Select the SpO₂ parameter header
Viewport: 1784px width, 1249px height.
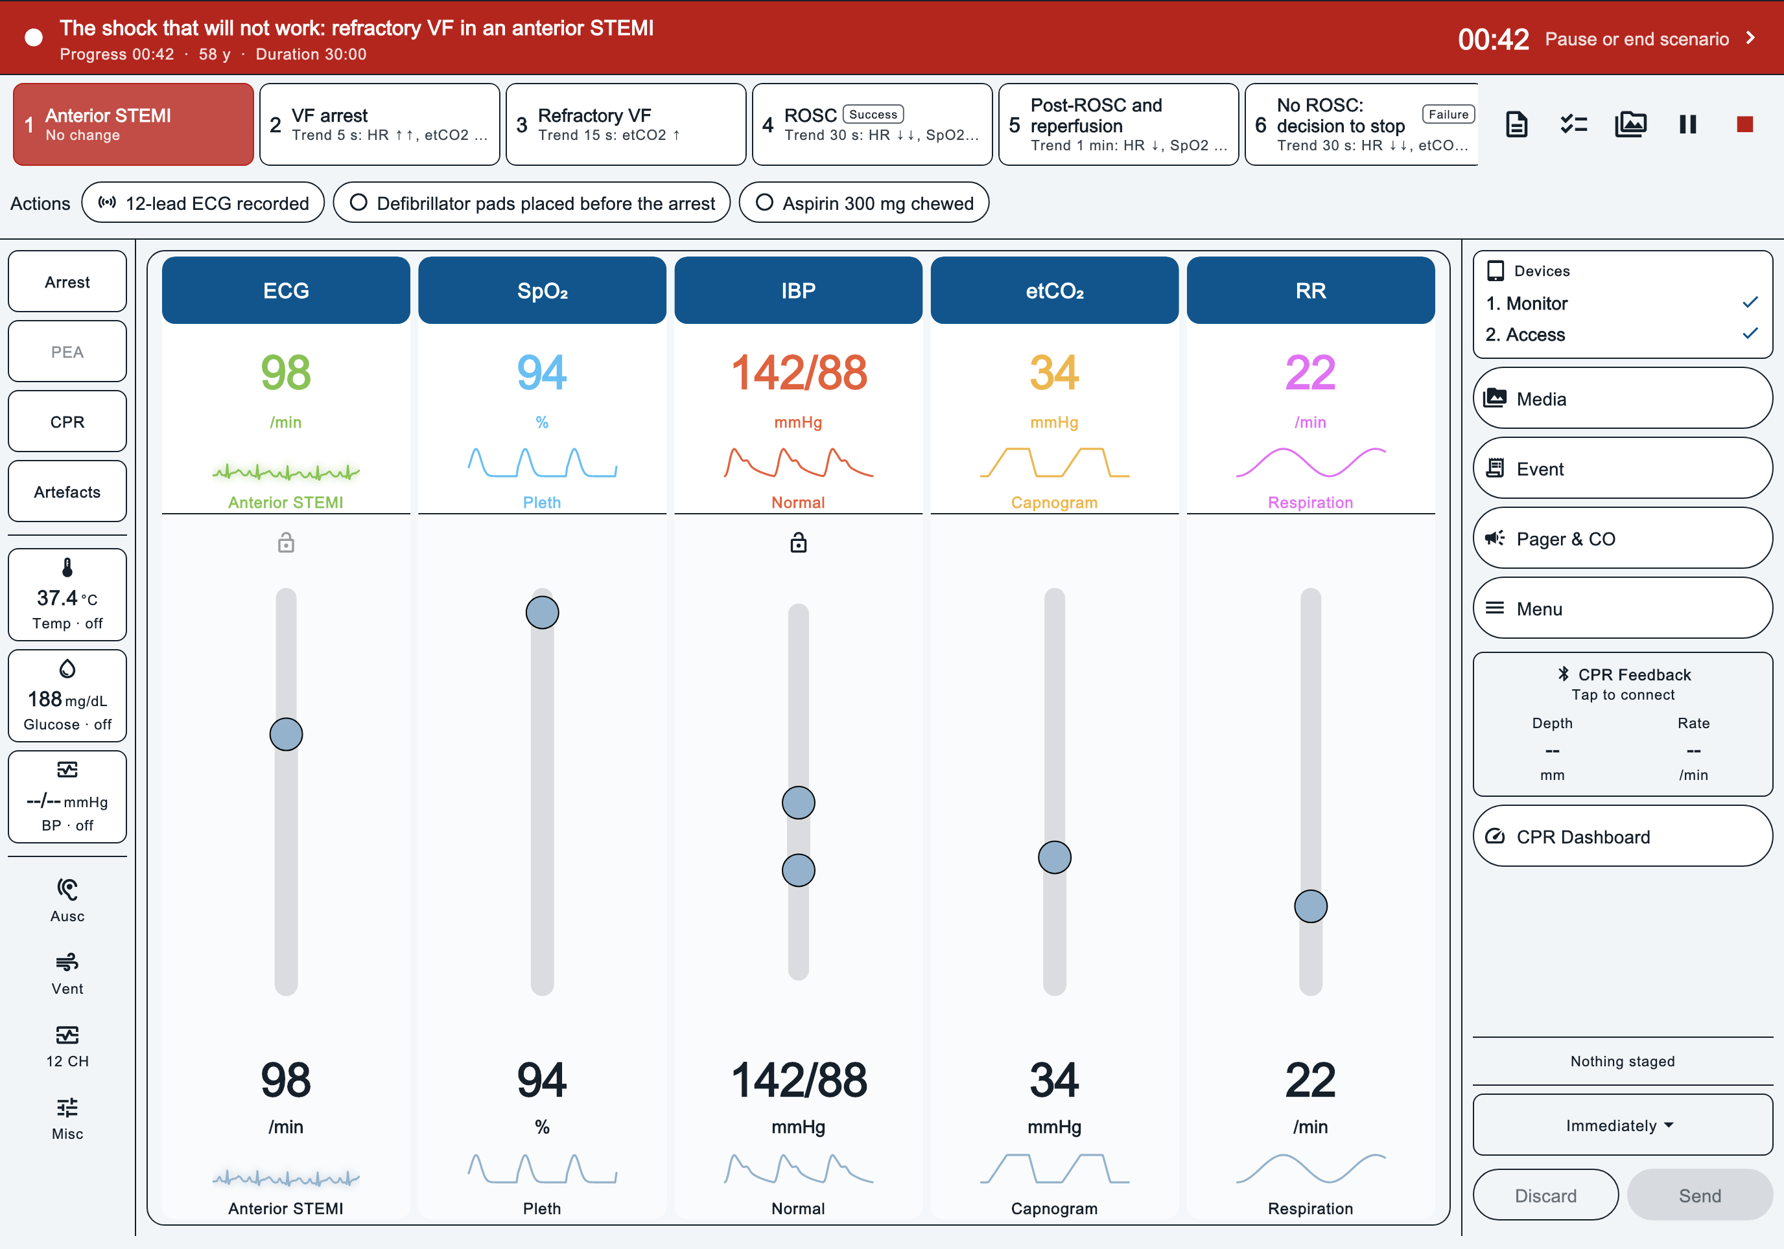(541, 291)
